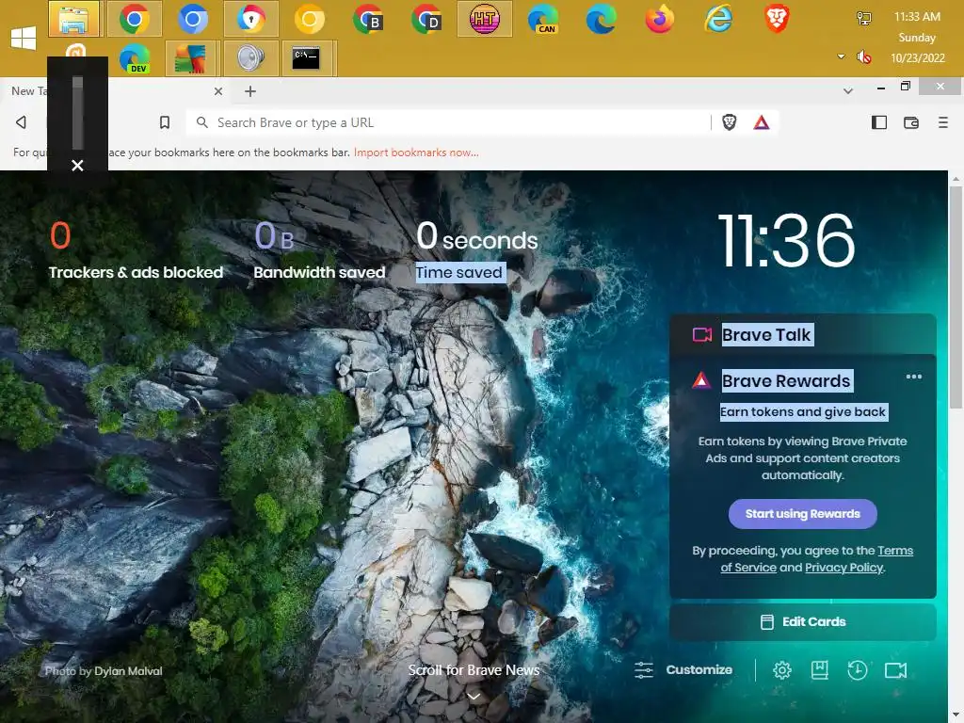Viewport: 964px width, 723px height.
Task: Open the Brave Wallet icon
Action: point(911,122)
